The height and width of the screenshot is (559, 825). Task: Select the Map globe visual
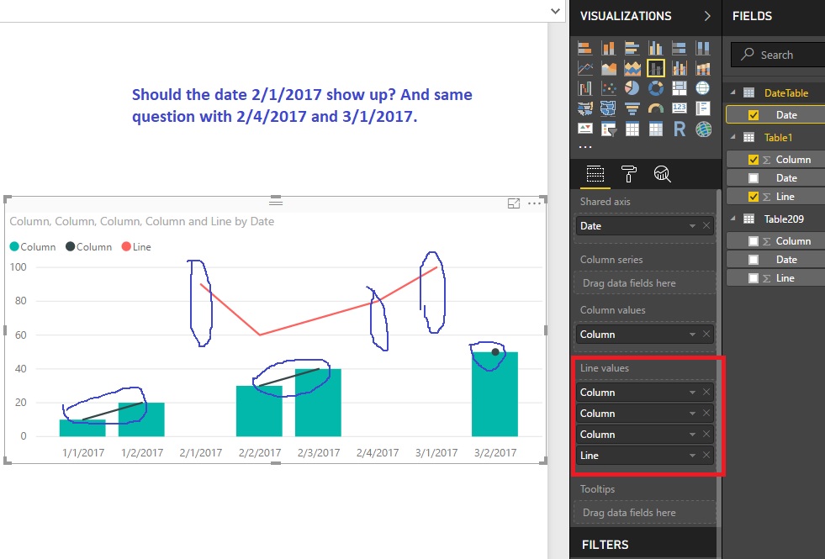pos(703,88)
